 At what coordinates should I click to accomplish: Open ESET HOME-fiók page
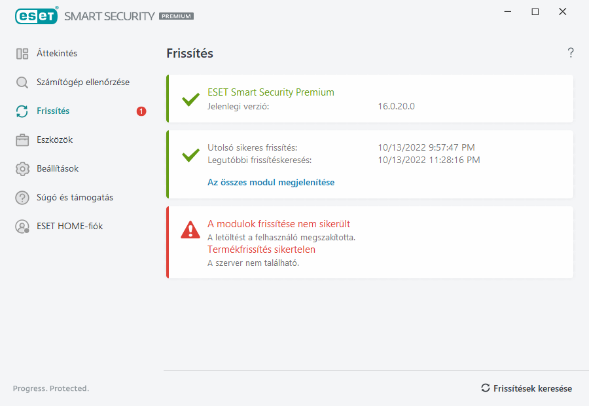click(69, 227)
